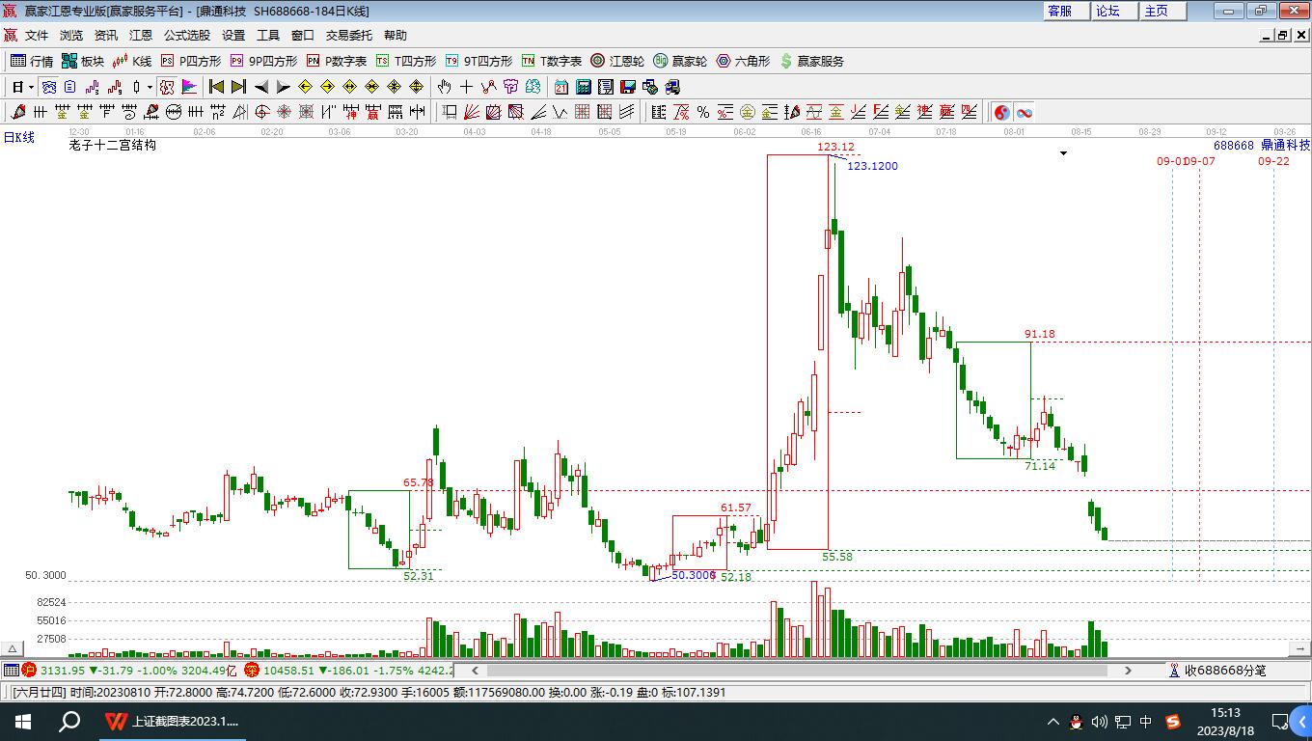
Task: Click the 主页 button
Action: (x=1162, y=11)
